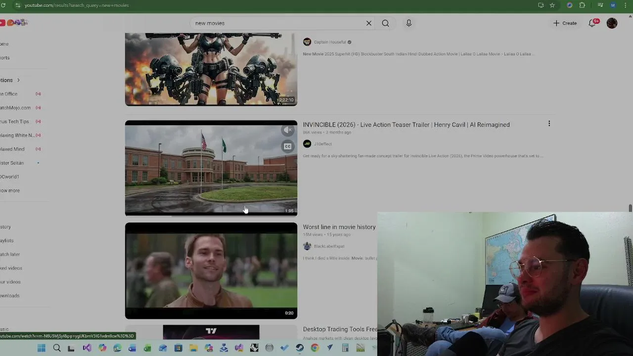This screenshot has width=633, height=356.
Task: Open more actions for the INVINCIBLE video
Action: click(x=549, y=124)
